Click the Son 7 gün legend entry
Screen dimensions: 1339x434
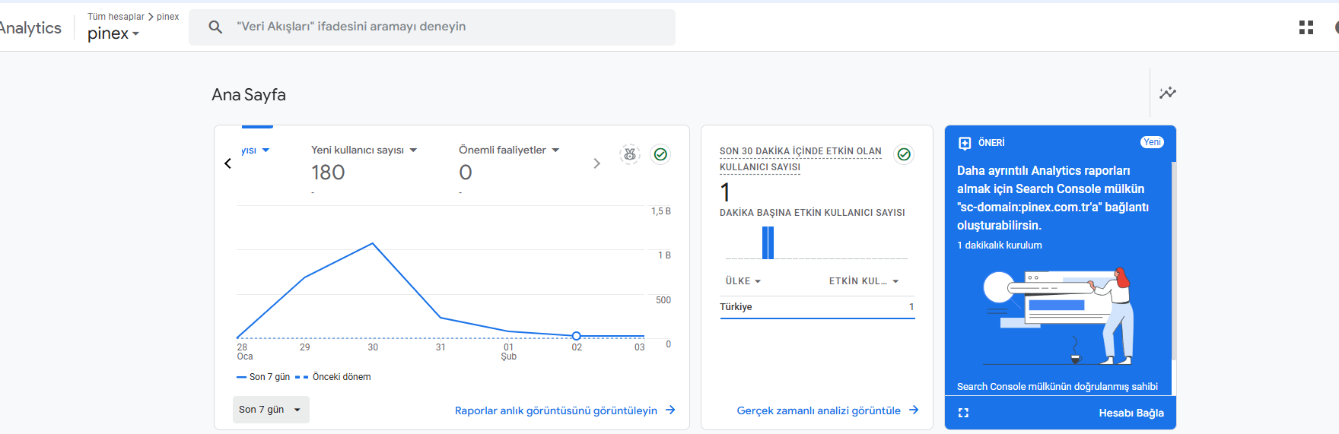[263, 377]
